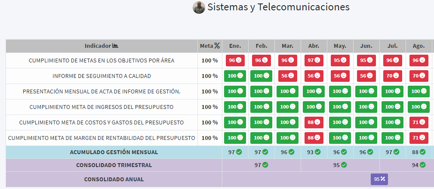The height and width of the screenshot is (189, 434).
Task: Select the Ago. column header
Action: [419, 46]
